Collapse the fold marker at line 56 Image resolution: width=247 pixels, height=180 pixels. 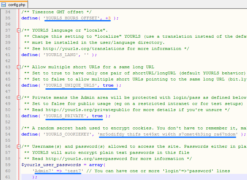point(19,146)
